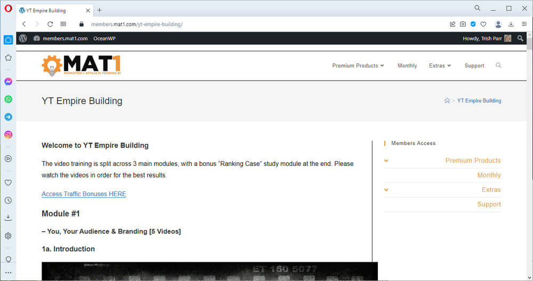This screenshot has height=281, width=533.
Task: Open OceanWP admin bar menu
Action: [x=104, y=38]
